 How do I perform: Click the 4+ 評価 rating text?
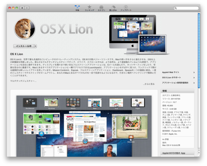[165, 139]
